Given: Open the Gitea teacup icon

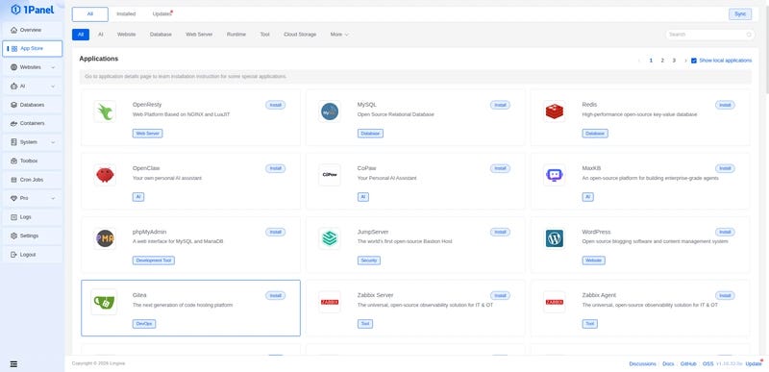Looking at the screenshot, I should (104, 302).
